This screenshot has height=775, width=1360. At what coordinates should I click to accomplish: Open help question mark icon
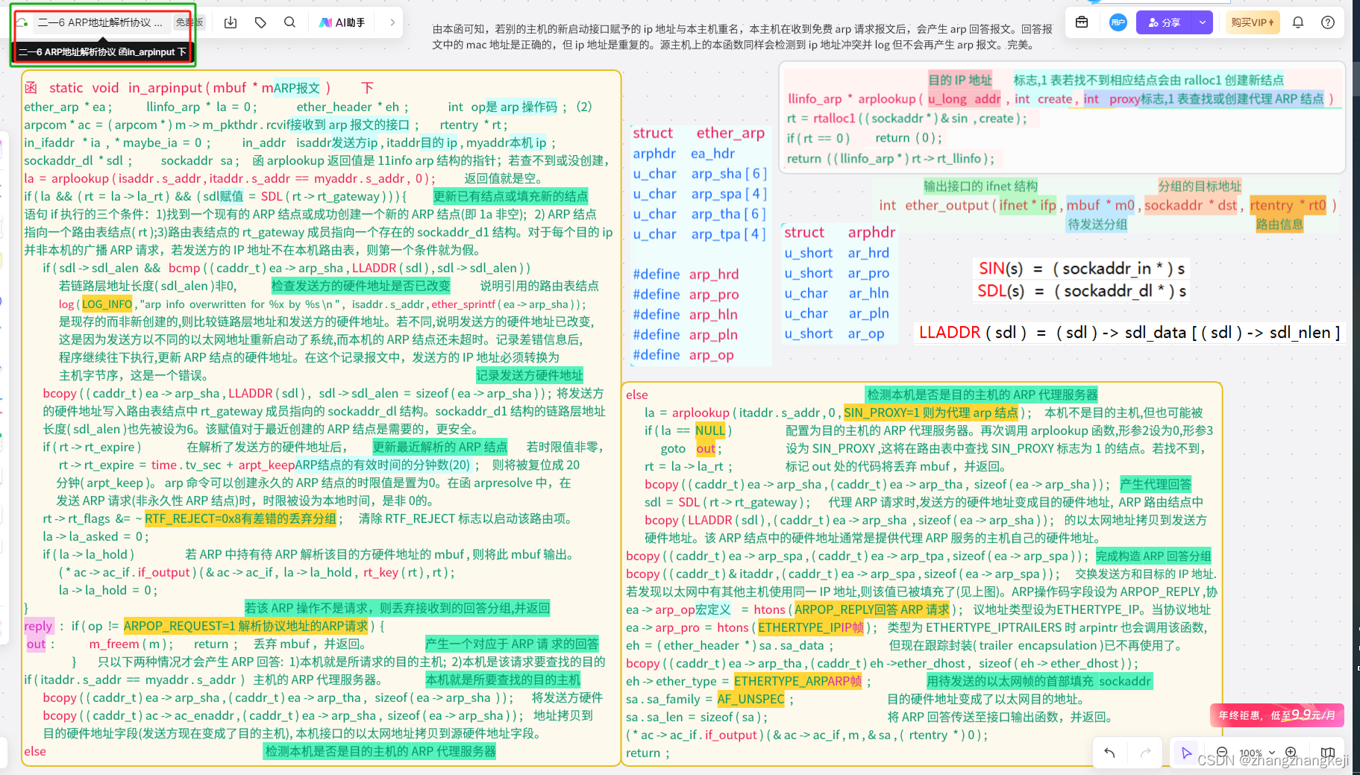pyautogui.click(x=1328, y=22)
